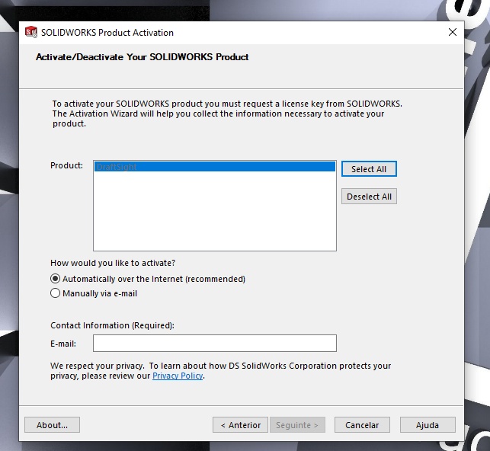Go back with the Anterior button

coord(240,425)
